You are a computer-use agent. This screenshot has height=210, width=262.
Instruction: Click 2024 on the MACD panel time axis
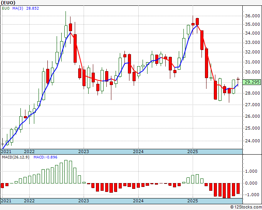138,201
